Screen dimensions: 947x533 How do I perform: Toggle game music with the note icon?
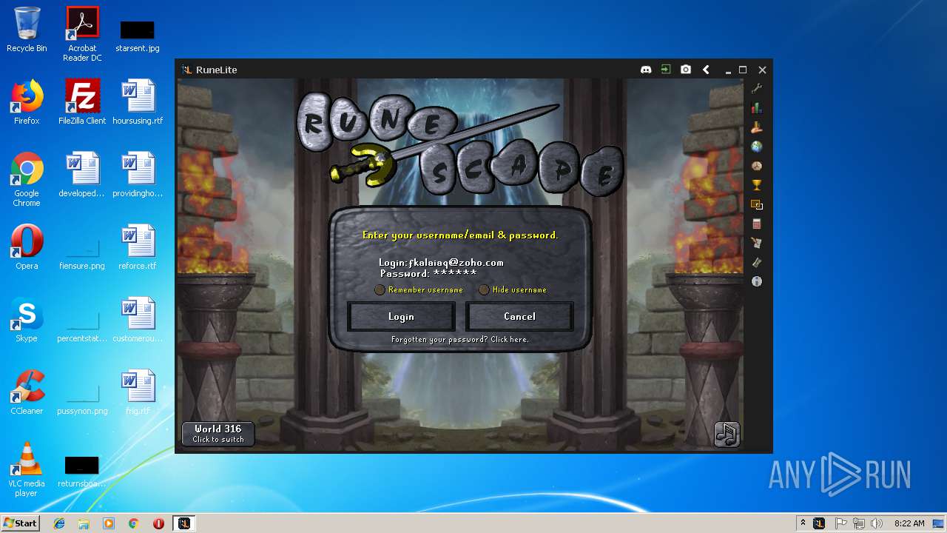727,434
